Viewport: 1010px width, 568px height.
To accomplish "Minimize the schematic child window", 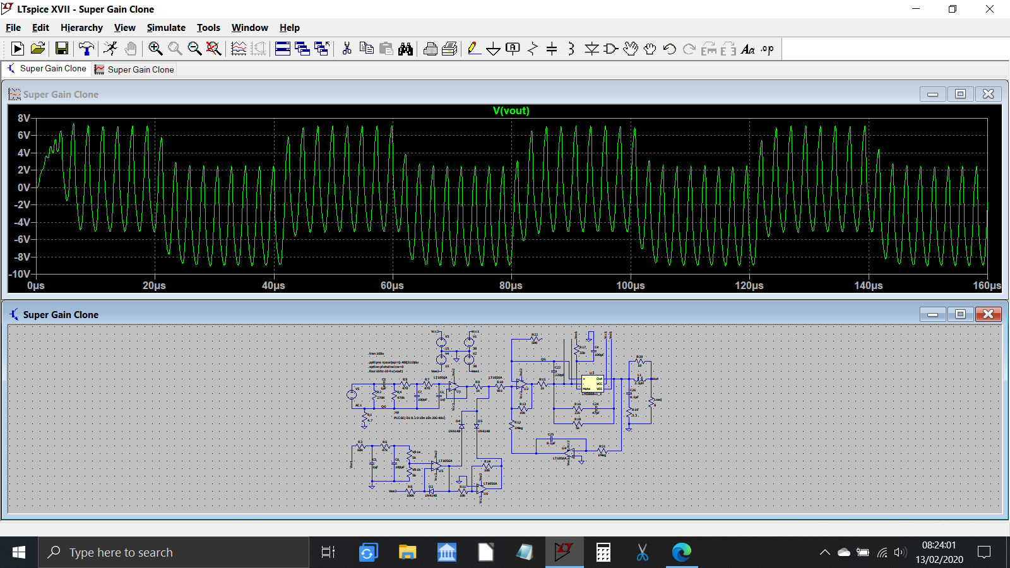I will click(932, 314).
